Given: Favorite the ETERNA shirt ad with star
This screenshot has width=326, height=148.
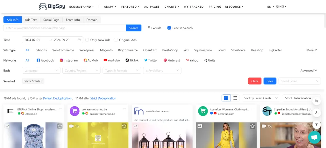Looking at the screenshot, I should 60,126.
